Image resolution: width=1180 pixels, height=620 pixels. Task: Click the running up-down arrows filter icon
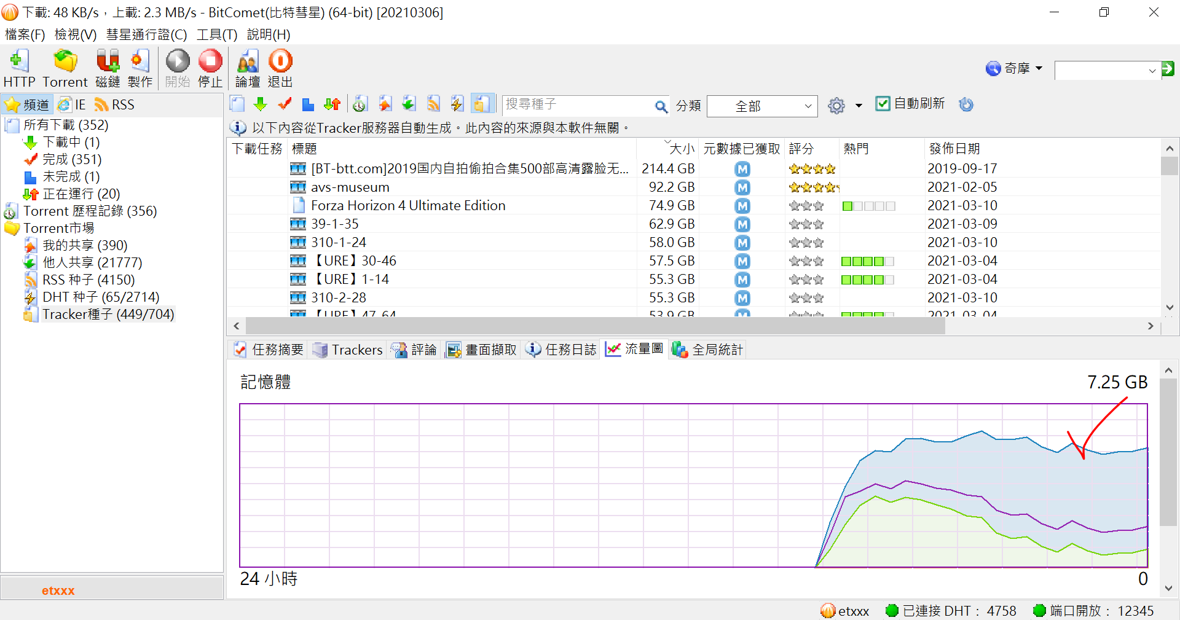[332, 104]
